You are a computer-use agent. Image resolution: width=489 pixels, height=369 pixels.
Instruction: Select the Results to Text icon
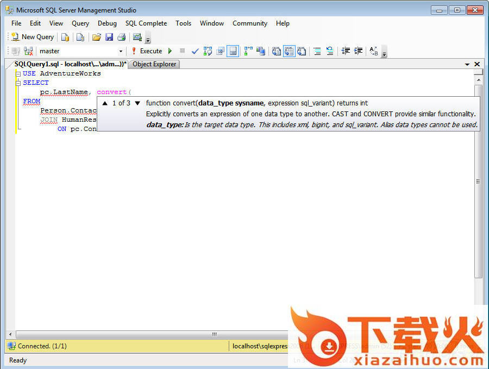(277, 51)
